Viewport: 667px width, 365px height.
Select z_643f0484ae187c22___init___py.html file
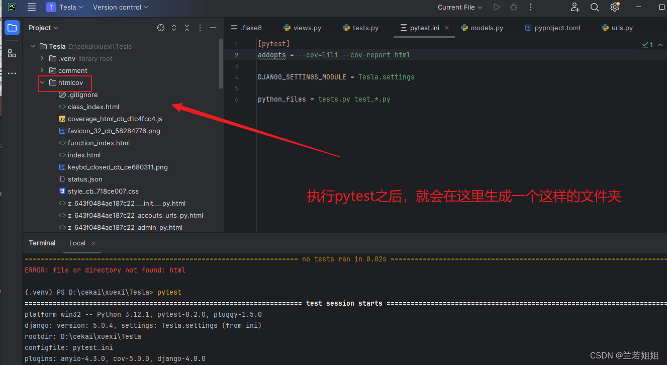(127, 203)
